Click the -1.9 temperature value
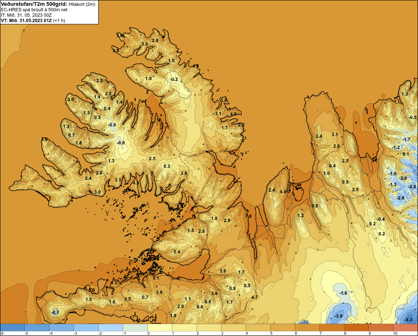The height and width of the screenshot is (336, 418). click(x=392, y=174)
